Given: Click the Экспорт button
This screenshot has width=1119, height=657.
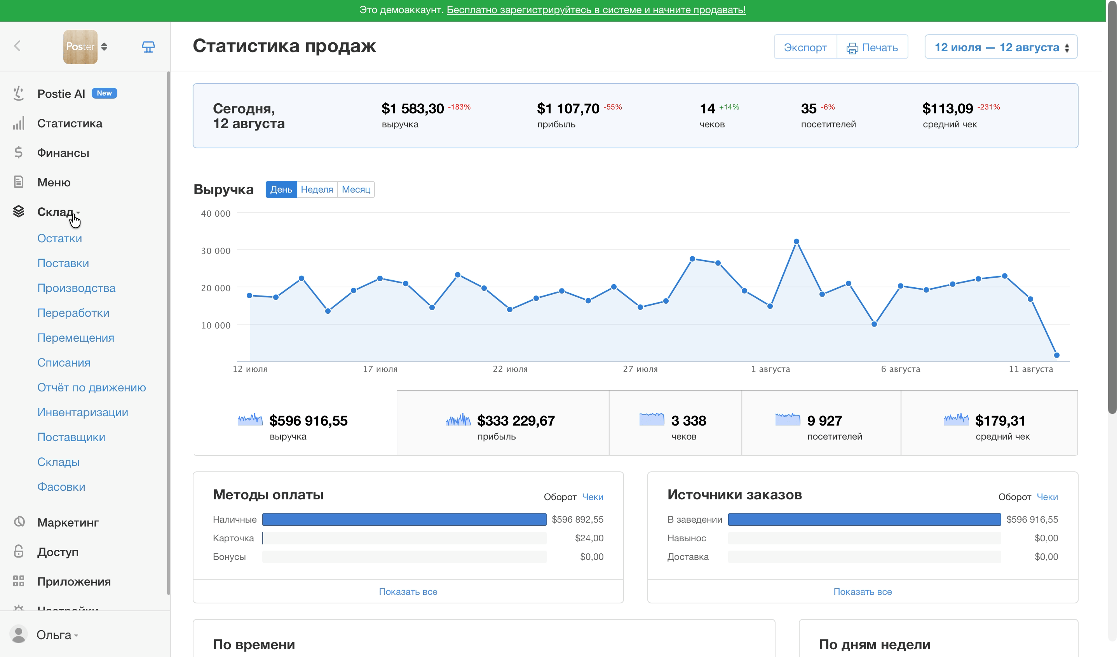Looking at the screenshot, I should point(805,47).
